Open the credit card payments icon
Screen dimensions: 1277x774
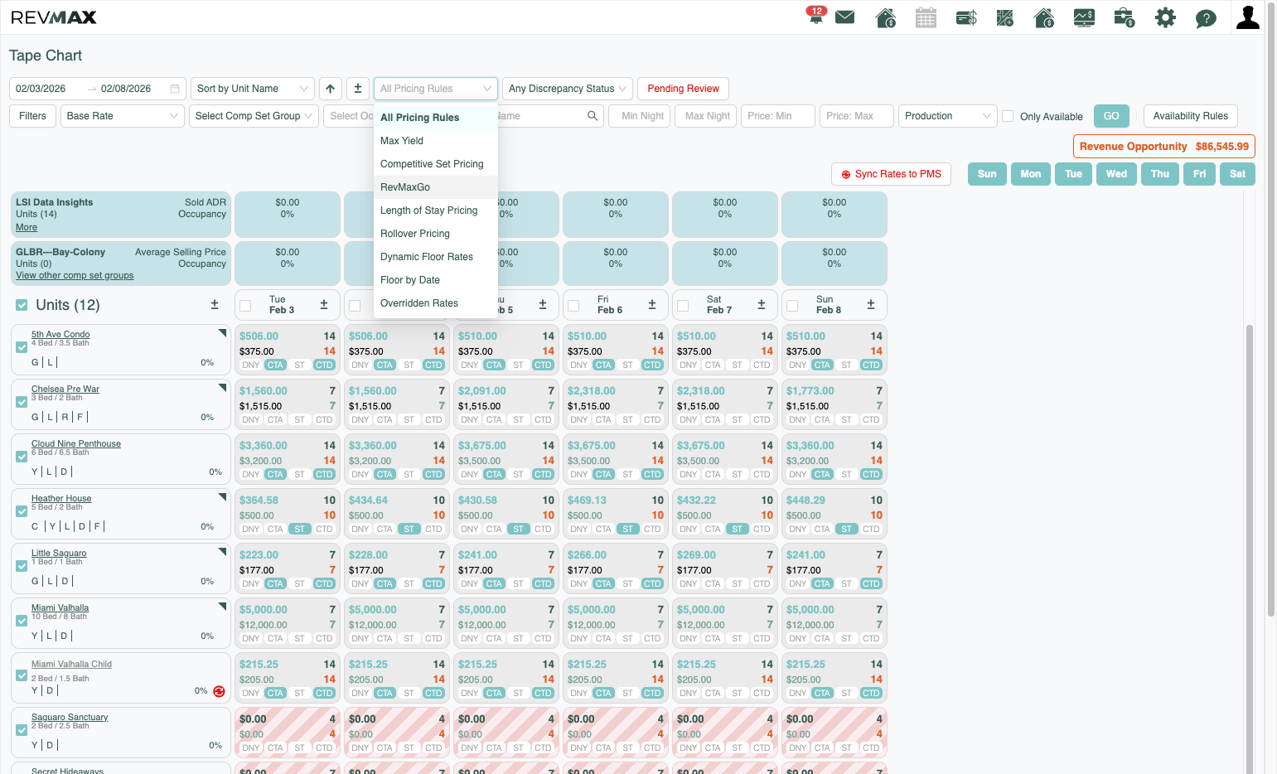(966, 17)
